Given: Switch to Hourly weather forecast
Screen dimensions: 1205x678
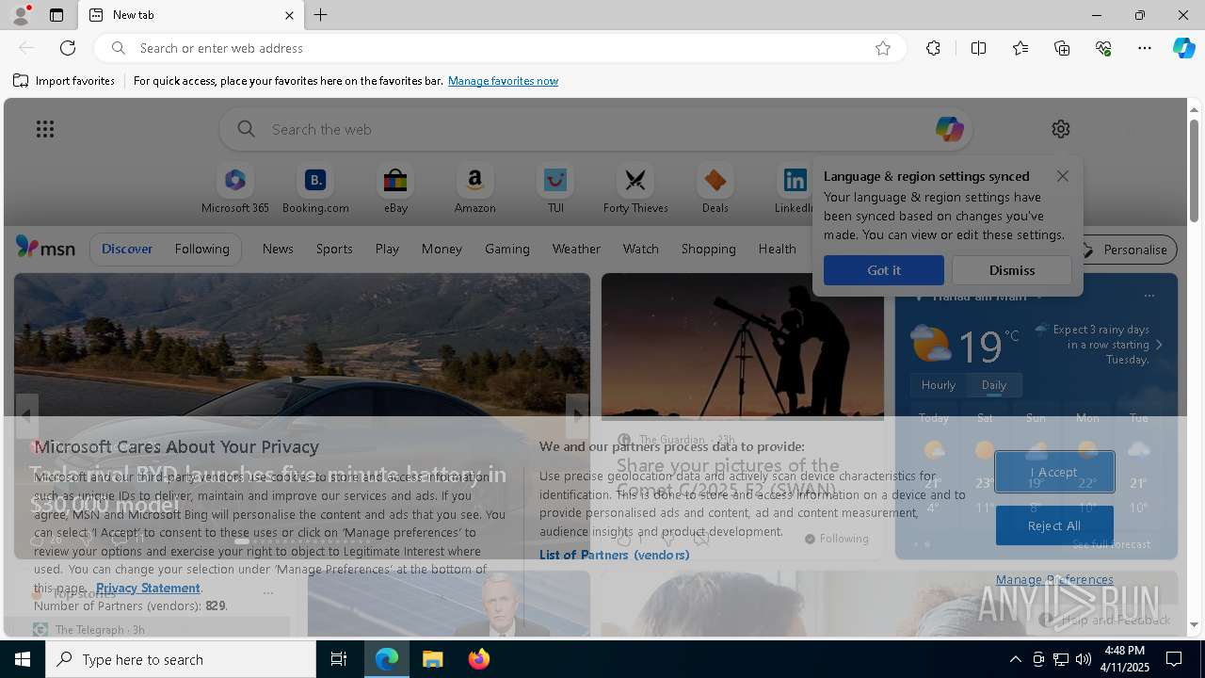Looking at the screenshot, I should (939, 385).
